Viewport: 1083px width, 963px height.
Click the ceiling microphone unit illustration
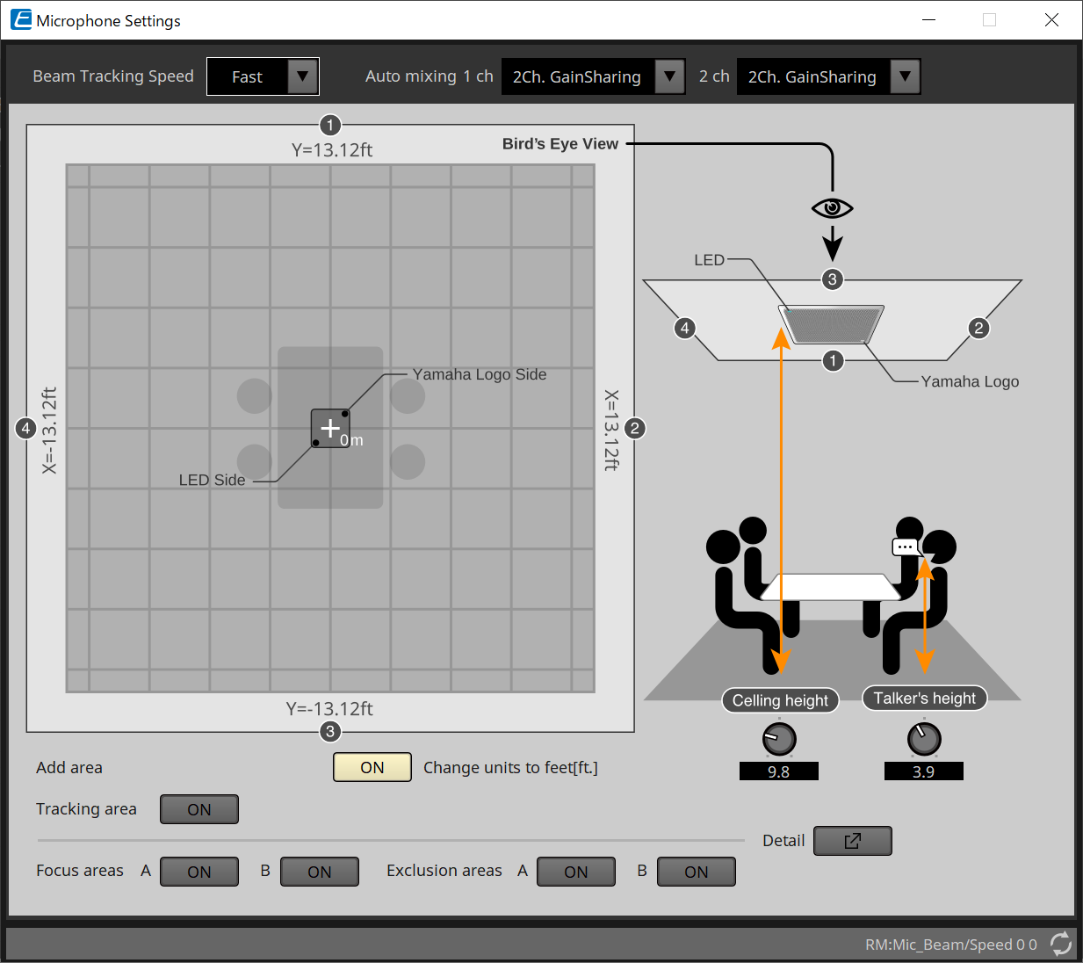pos(830,323)
